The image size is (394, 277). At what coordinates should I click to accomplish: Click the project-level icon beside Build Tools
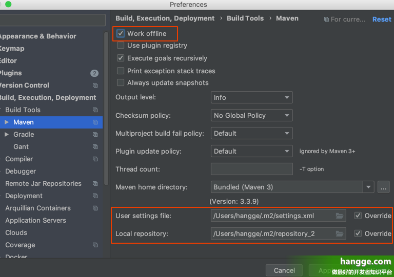coord(95,110)
